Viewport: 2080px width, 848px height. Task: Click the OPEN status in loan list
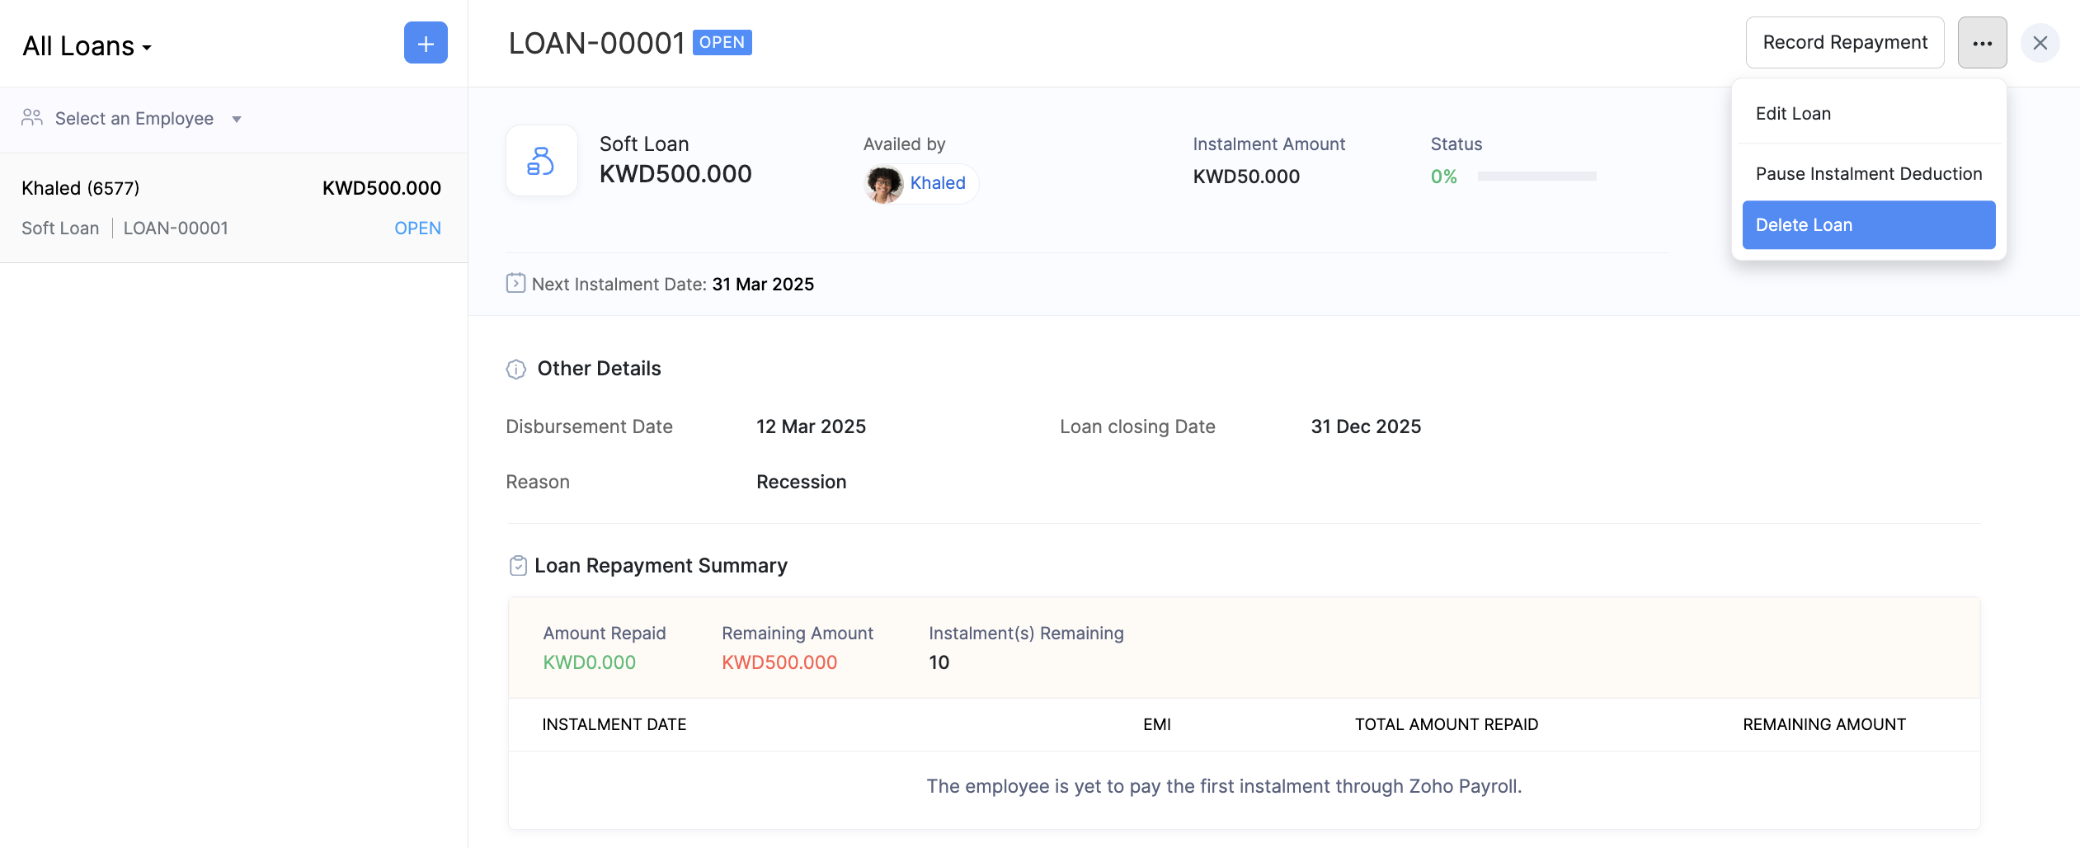pos(417,228)
